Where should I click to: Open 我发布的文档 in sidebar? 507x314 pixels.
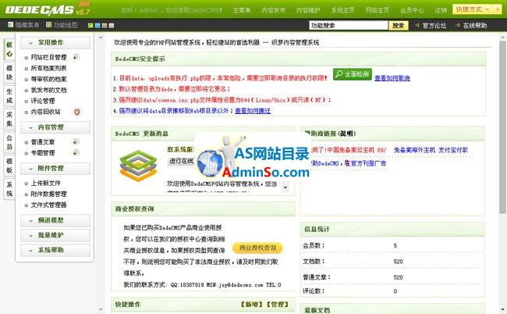coord(48,90)
